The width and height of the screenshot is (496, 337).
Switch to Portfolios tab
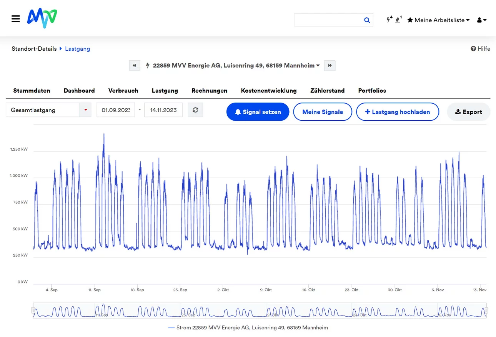372,91
